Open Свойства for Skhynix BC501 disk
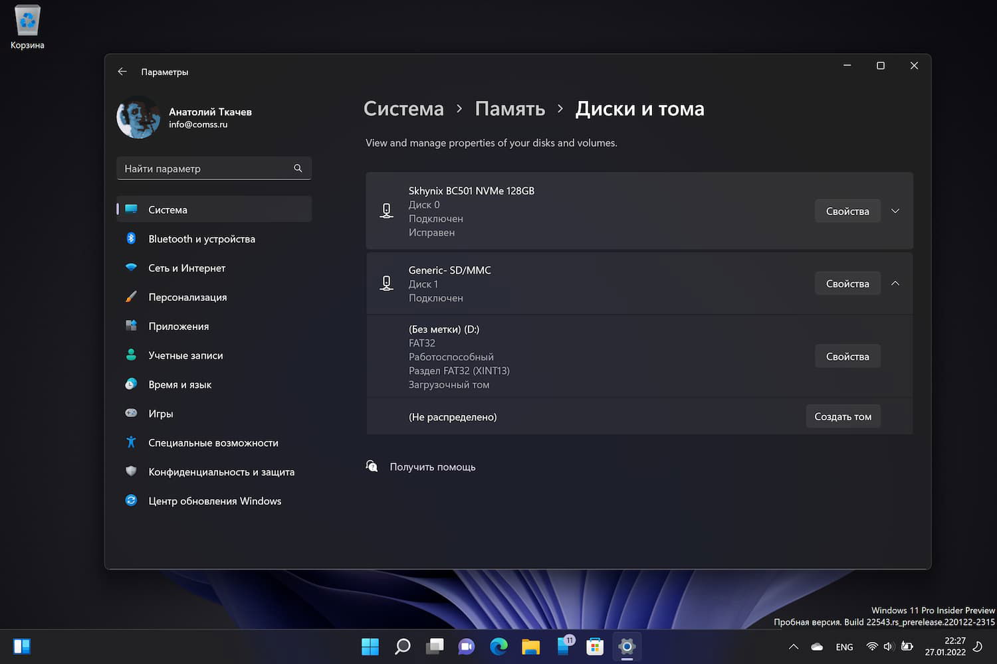997x664 pixels. (847, 211)
